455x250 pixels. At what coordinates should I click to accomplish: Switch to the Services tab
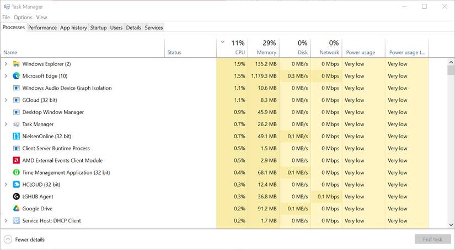154,28
